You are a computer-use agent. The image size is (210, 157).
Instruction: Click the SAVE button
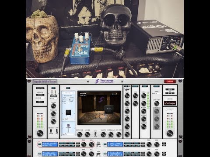pyautogui.click(x=40, y=102)
